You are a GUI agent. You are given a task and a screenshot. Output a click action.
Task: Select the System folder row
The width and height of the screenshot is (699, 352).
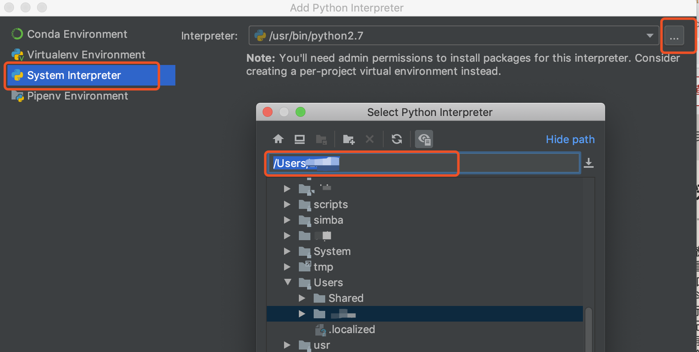pos(425,251)
